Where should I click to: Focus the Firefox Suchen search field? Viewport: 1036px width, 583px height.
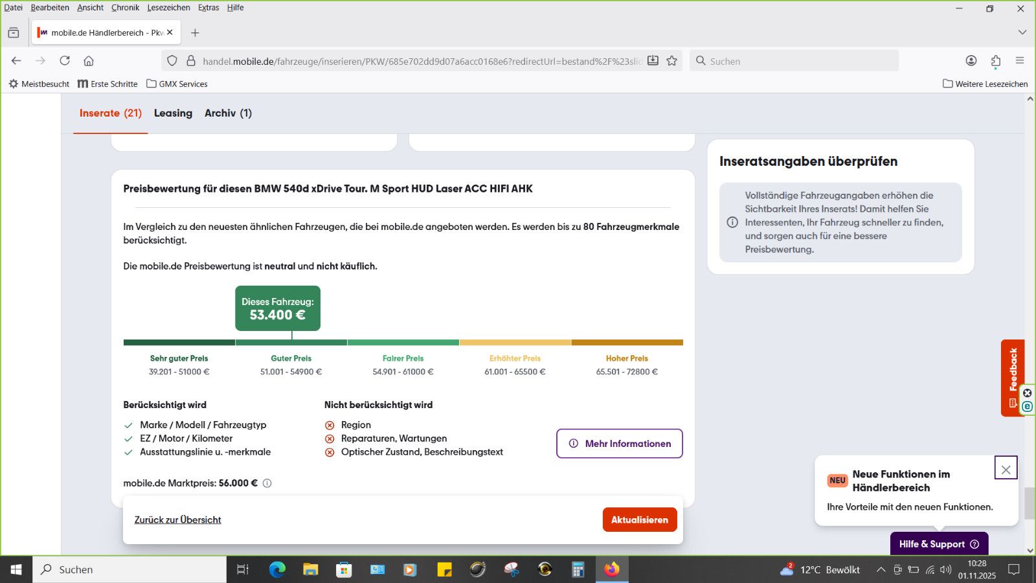pyautogui.click(x=794, y=61)
